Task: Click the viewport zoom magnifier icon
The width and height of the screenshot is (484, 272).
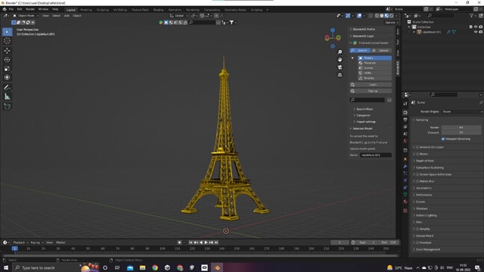Action: 340,52
